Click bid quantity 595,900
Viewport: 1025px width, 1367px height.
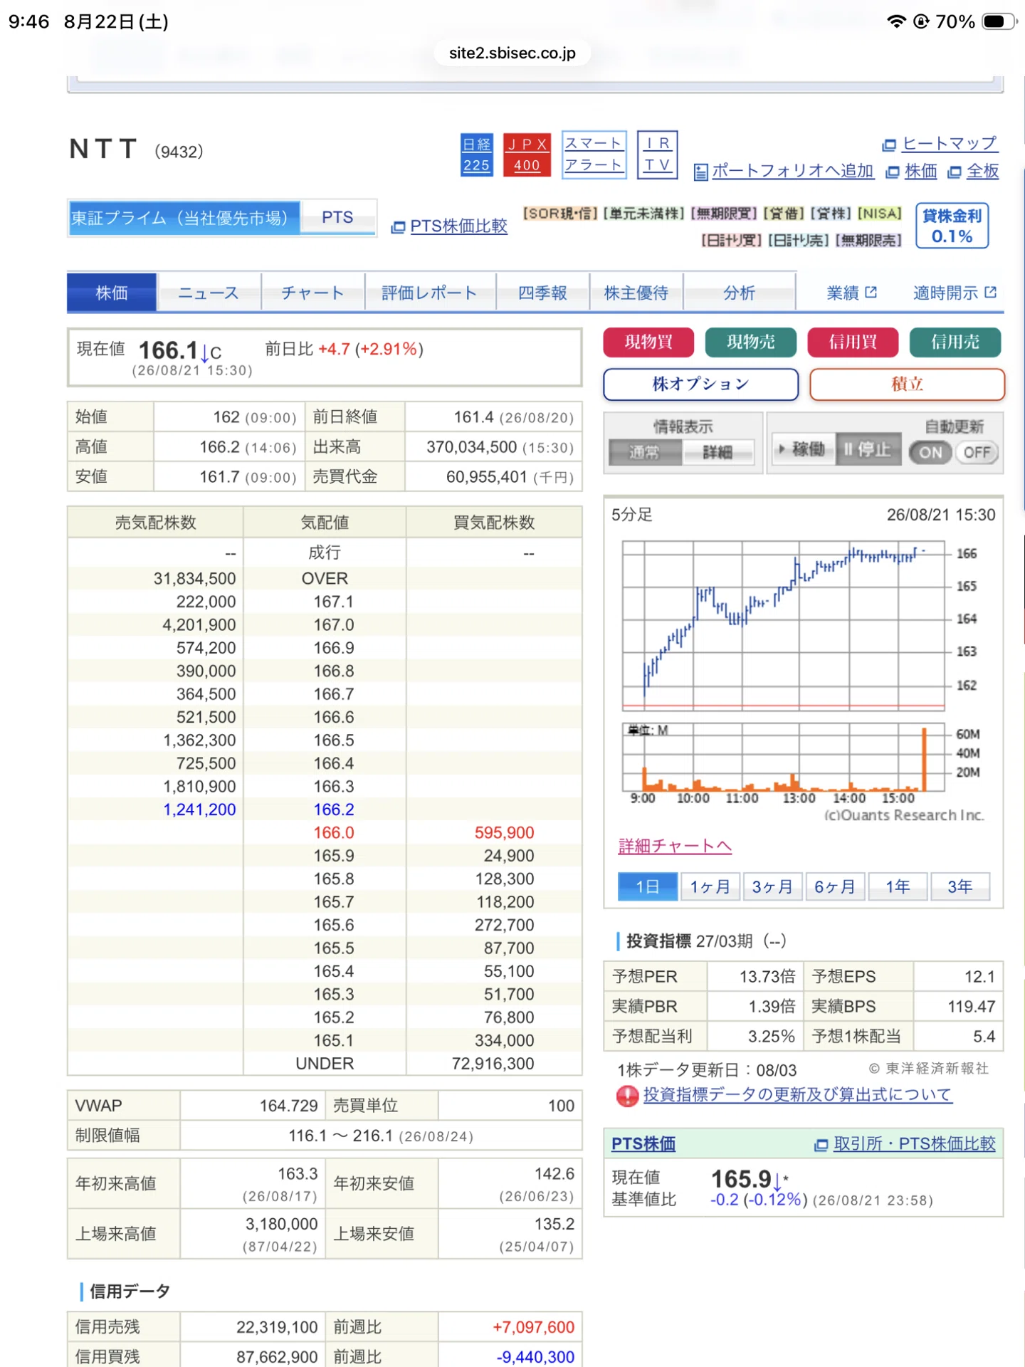pos(505,833)
